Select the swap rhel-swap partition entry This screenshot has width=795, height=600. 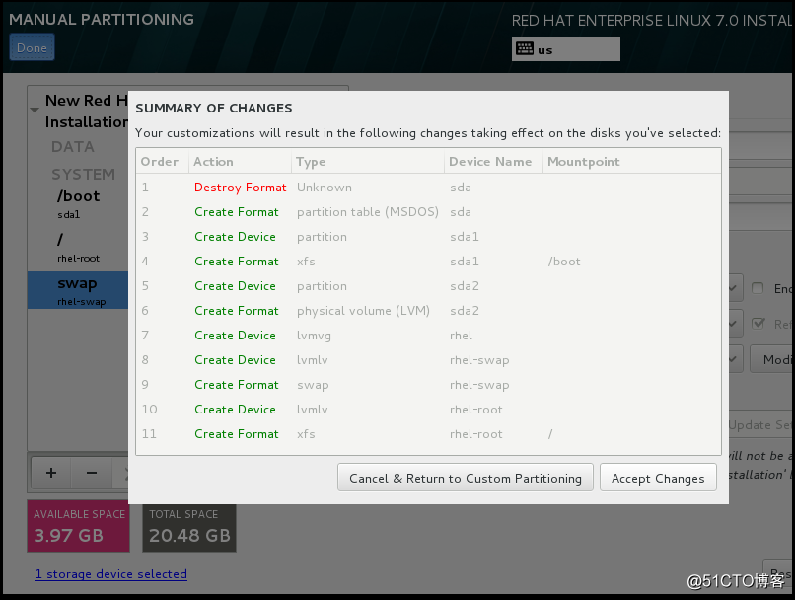coord(78,290)
